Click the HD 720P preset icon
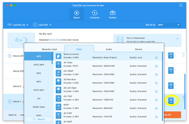This screenshot has height=124, width=189. [59, 98]
